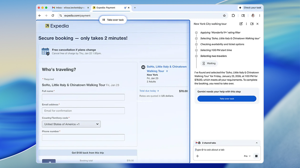Click the picture-in-picture icon beside the panel menu
This screenshot has height=168, width=300.
252,24
